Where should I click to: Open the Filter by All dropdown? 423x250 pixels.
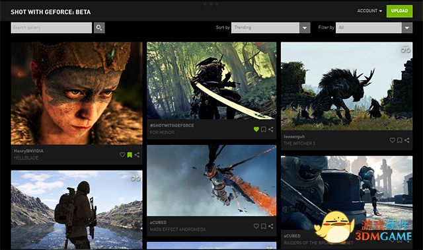point(374,28)
